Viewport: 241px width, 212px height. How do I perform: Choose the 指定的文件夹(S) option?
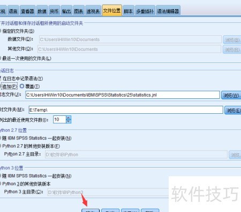click(x=17, y=31)
